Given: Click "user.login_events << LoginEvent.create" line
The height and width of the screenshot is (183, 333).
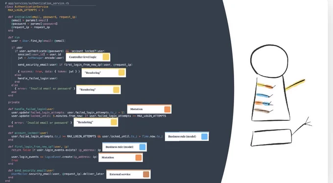Looking at the screenshot, I should [x=54, y=157].
